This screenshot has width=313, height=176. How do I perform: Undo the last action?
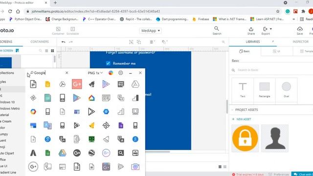point(63,42)
